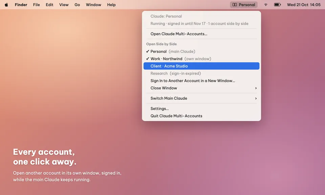Click the 'Open another account in its own window' caption
Viewport: 325px width, 195px height.
[67, 176]
